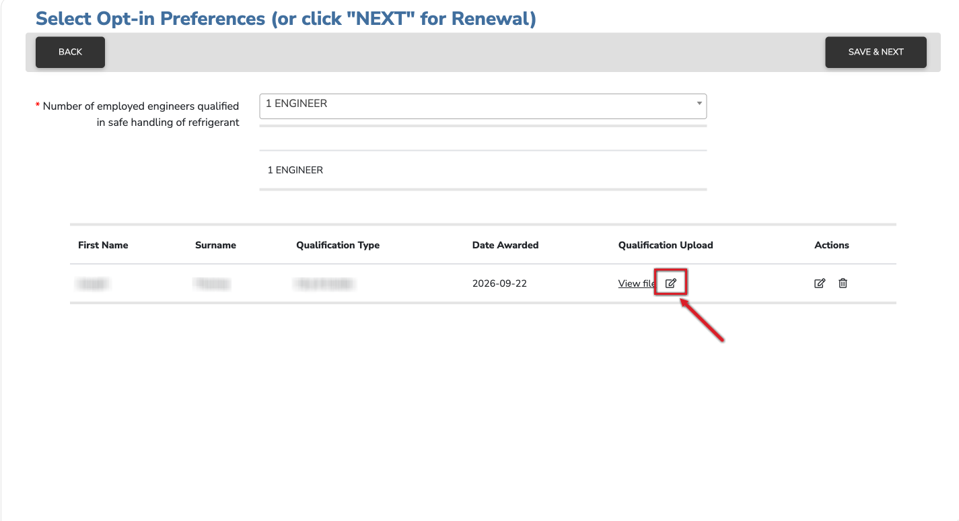Click the edit pencil icon under Actions

click(820, 283)
